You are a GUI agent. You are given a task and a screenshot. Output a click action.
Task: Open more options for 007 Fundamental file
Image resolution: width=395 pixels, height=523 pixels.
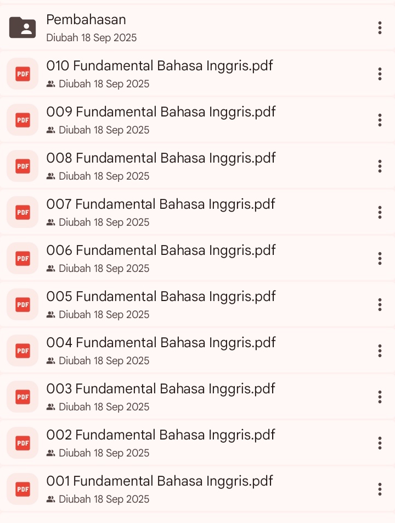click(x=380, y=212)
